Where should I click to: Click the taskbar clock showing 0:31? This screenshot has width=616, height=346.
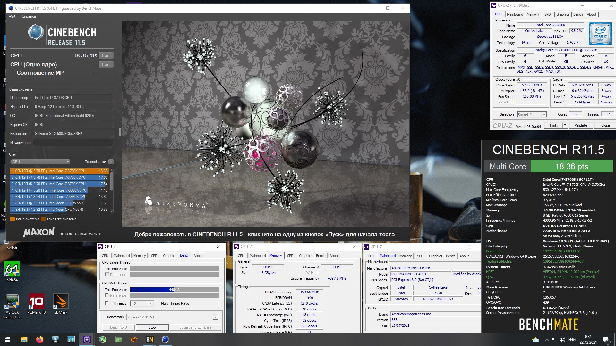coord(588,340)
